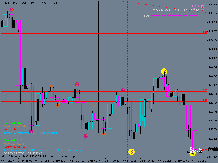218x163 pixels.
Task: Click the 9 Nov 21:45 time axis label
Action: pyautogui.click(x=199, y=161)
